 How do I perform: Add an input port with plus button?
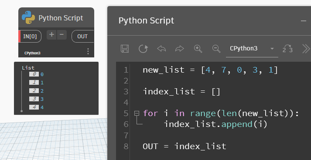tap(51, 35)
